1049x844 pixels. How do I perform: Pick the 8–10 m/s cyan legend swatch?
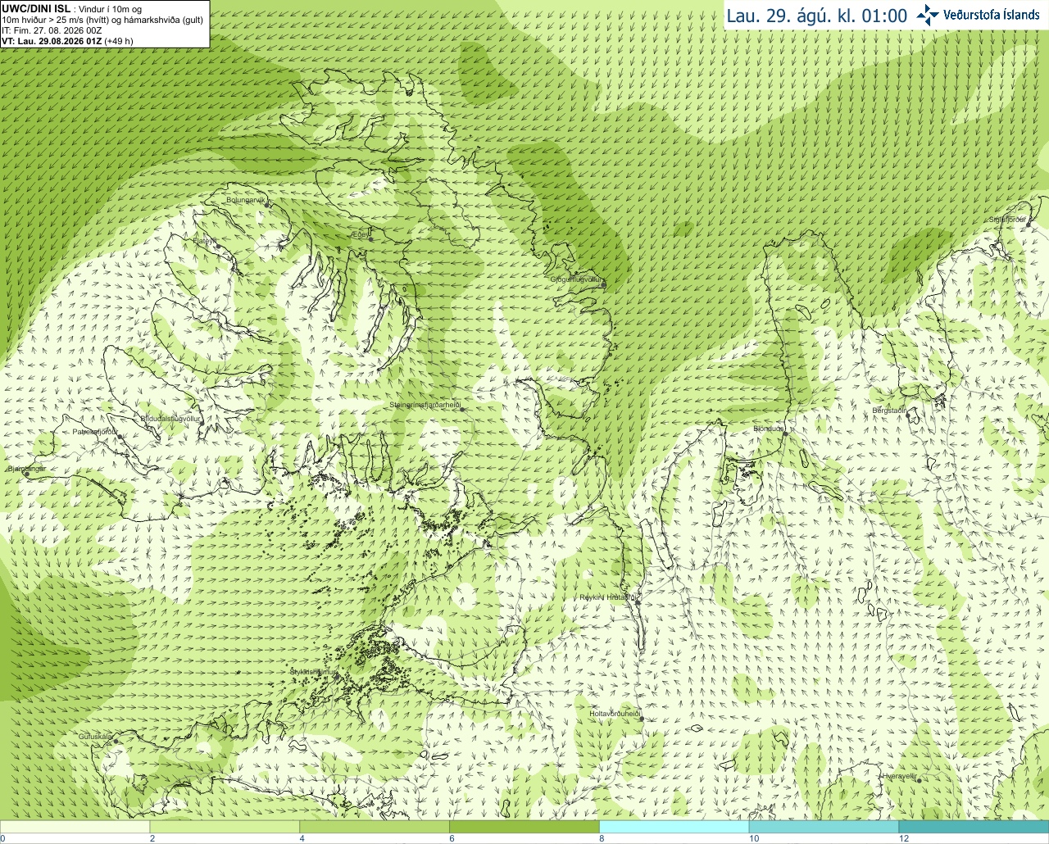click(674, 827)
